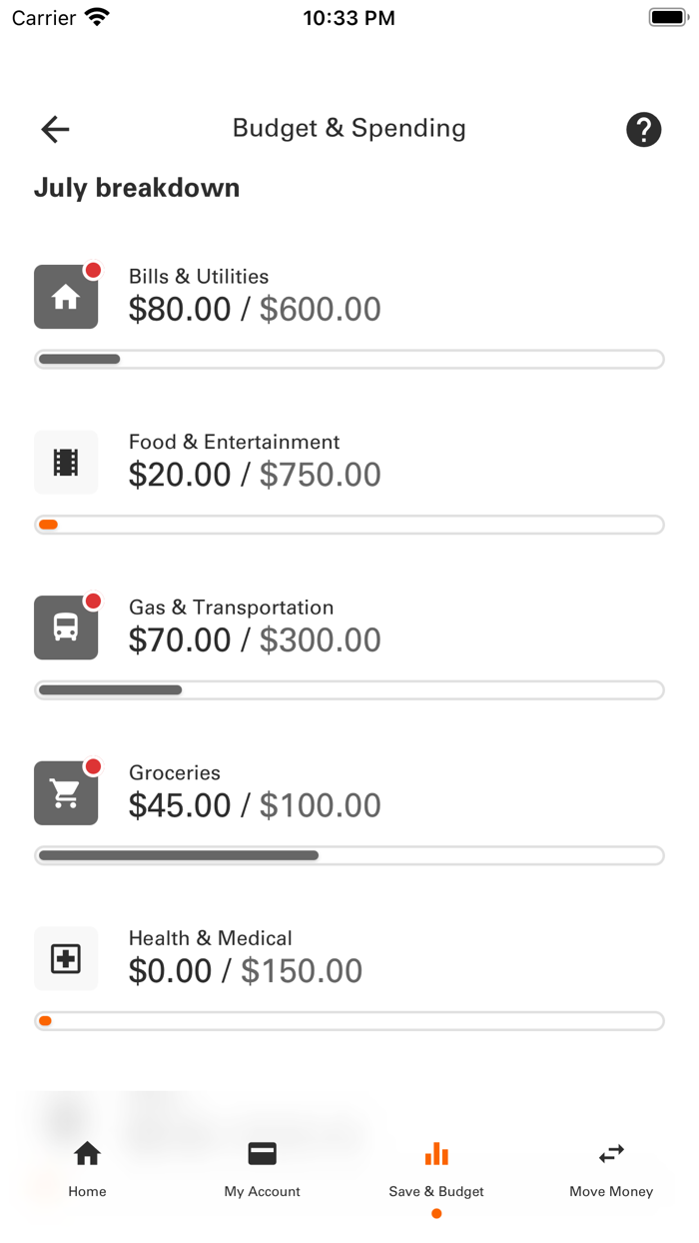Select the Food & Entertainment film icon
The image size is (699, 1243).
[66, 462]
